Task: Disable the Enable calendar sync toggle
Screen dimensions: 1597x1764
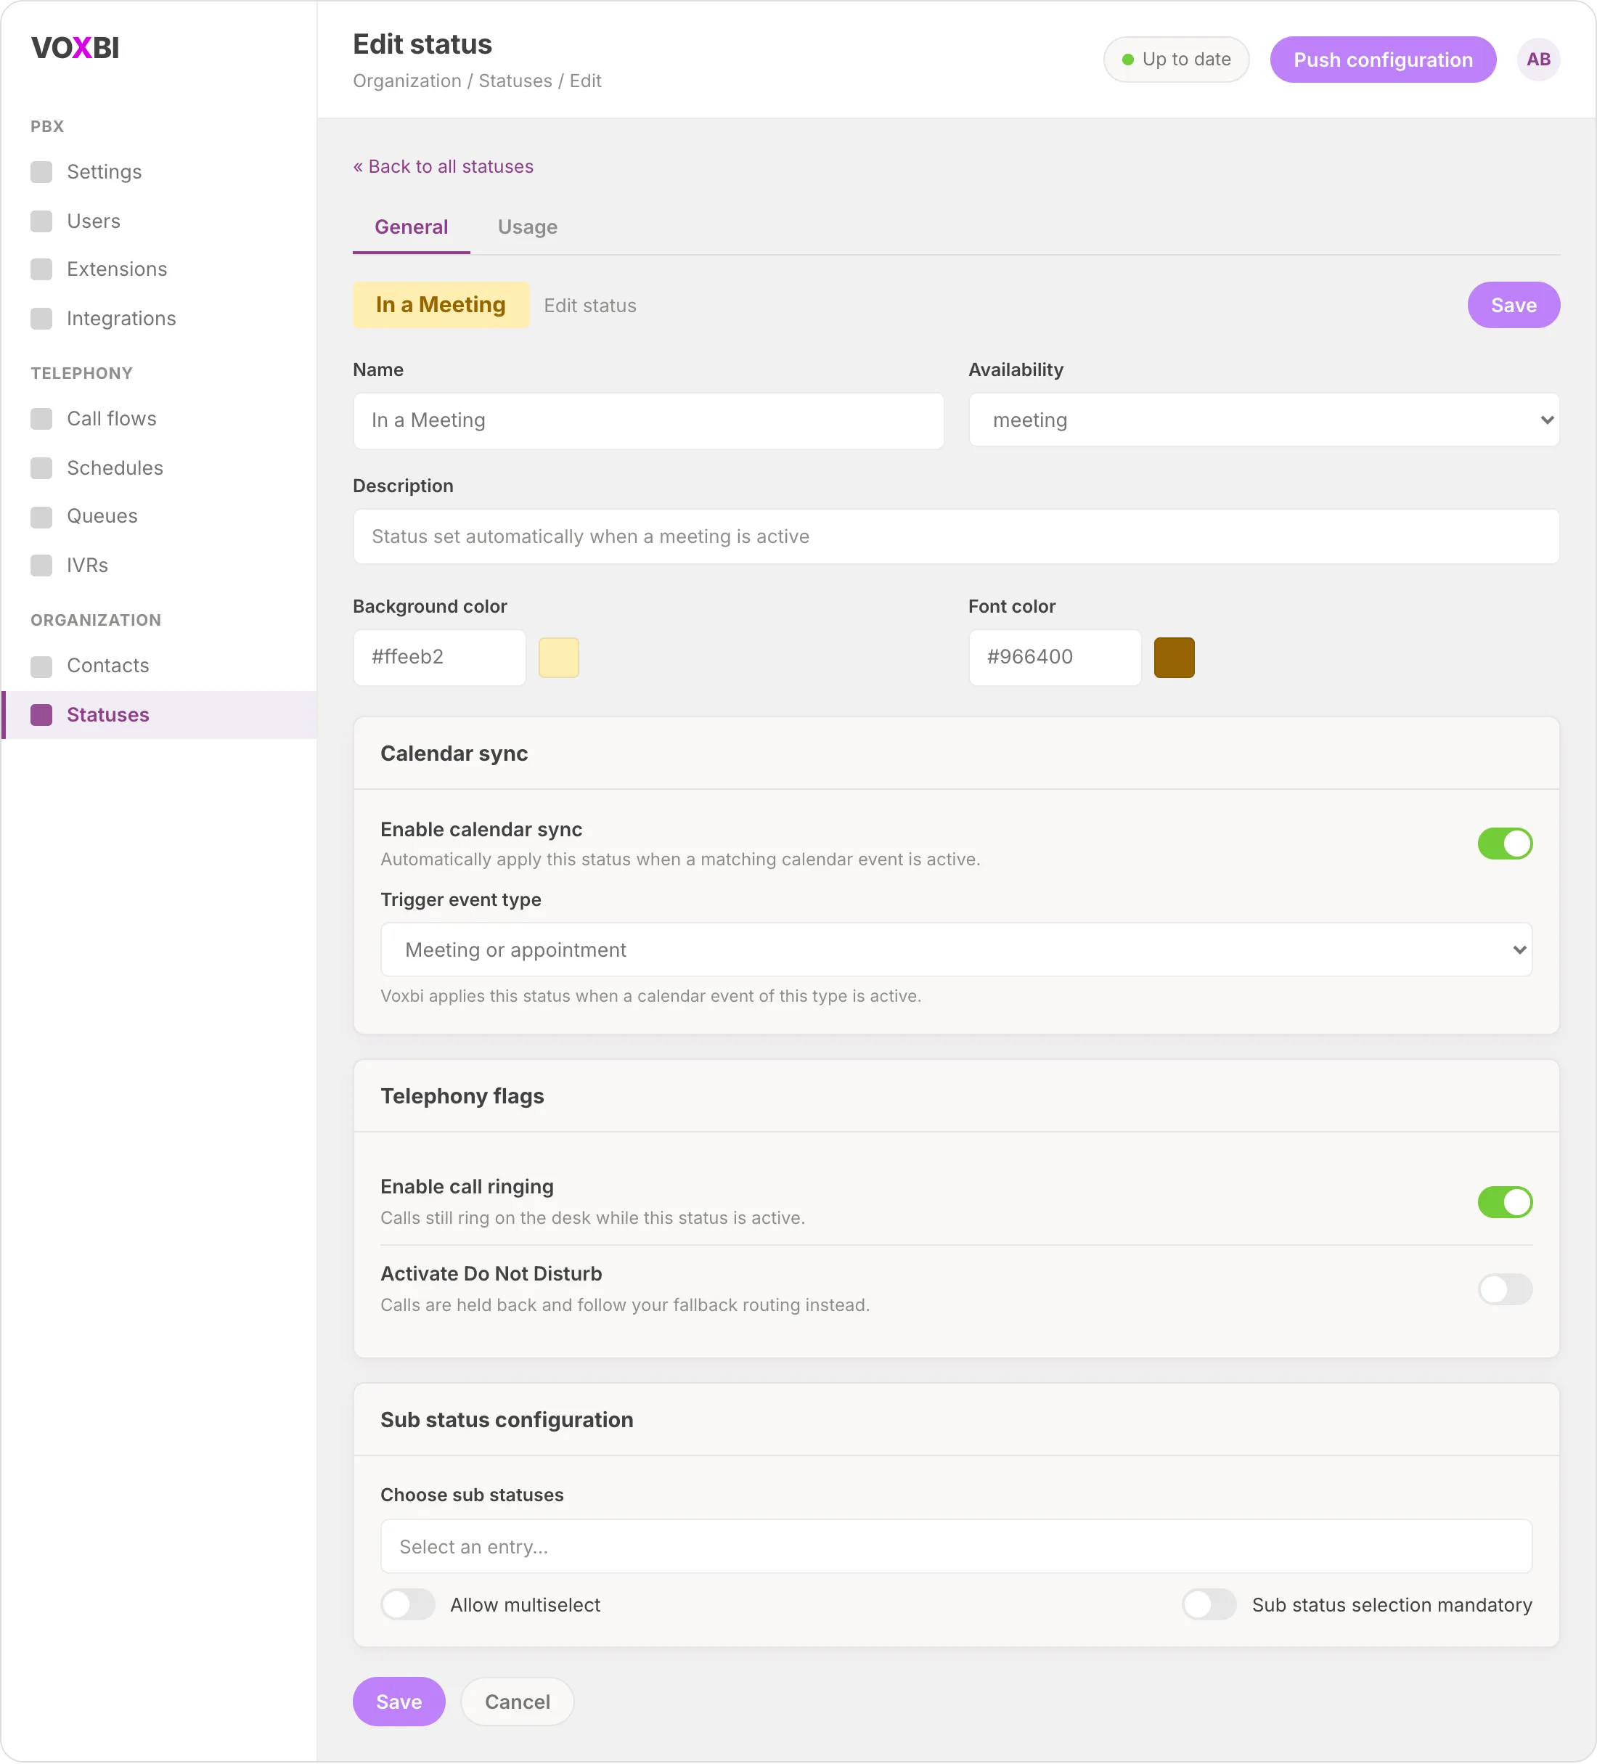Action: point(1505,844)
